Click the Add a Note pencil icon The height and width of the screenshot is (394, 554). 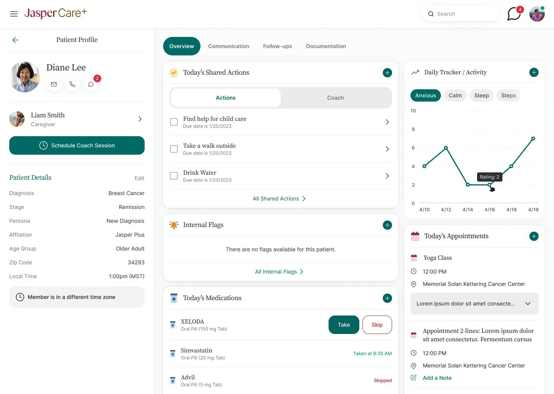[414, 377]
